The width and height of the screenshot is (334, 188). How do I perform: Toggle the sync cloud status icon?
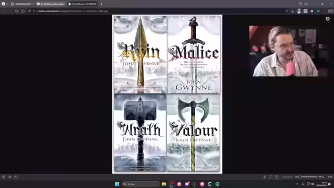tap(16, 177)
